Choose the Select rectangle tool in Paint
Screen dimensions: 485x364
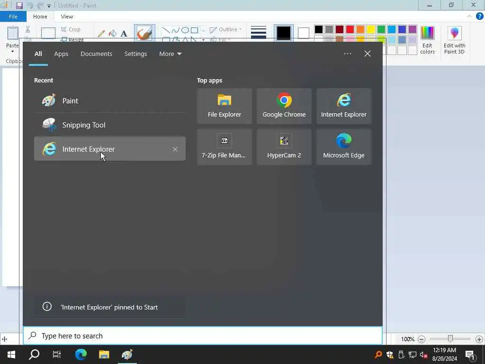tap(48, 33)
